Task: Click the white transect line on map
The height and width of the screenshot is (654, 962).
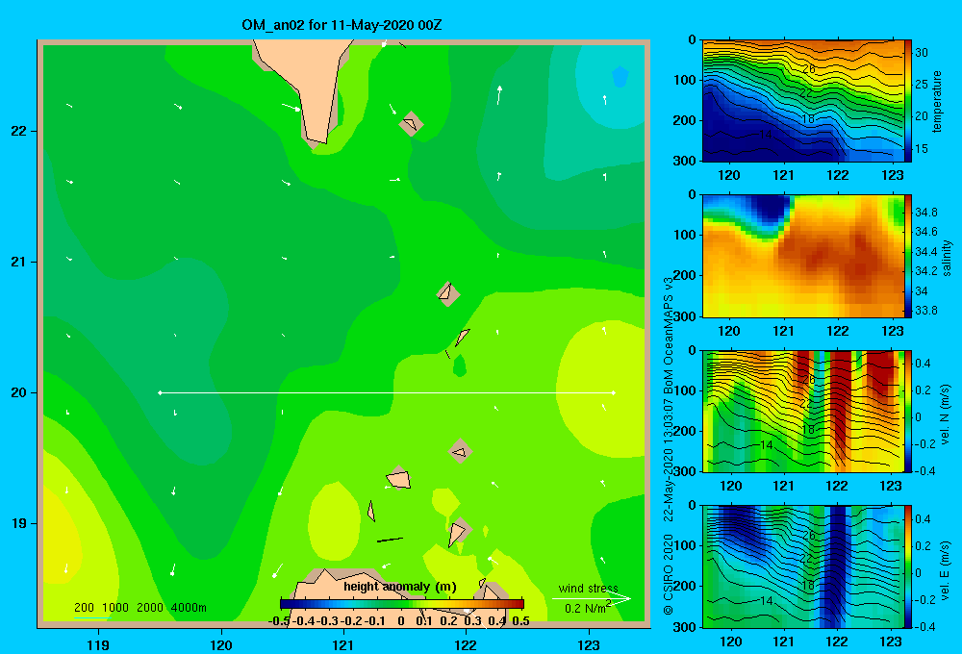Action: tap(387, 392)
